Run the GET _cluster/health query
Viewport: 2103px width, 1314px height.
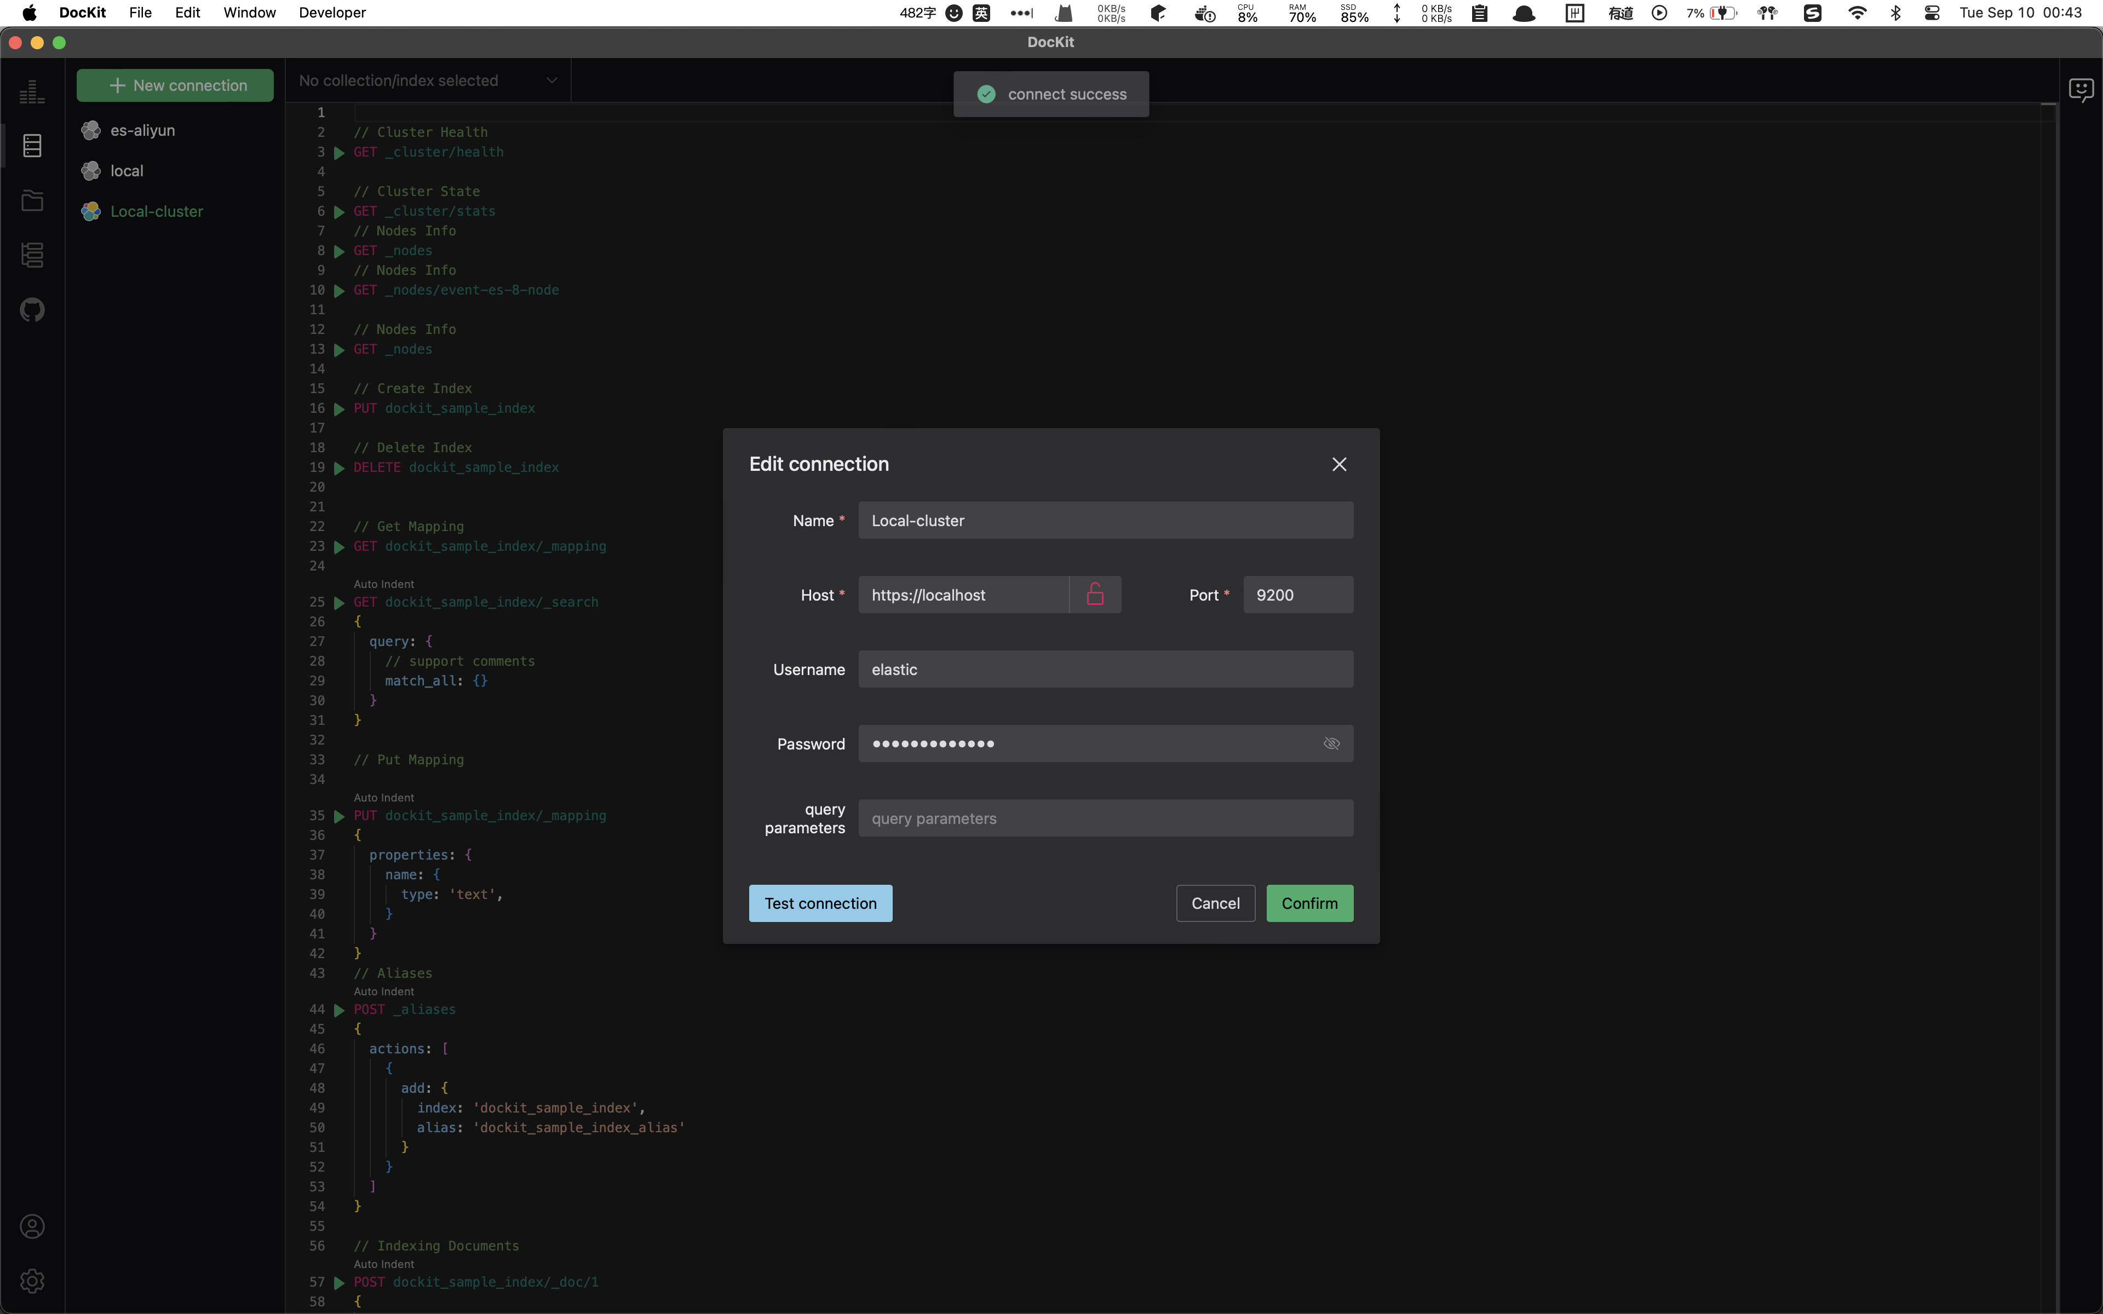click(x=339, y=153)
